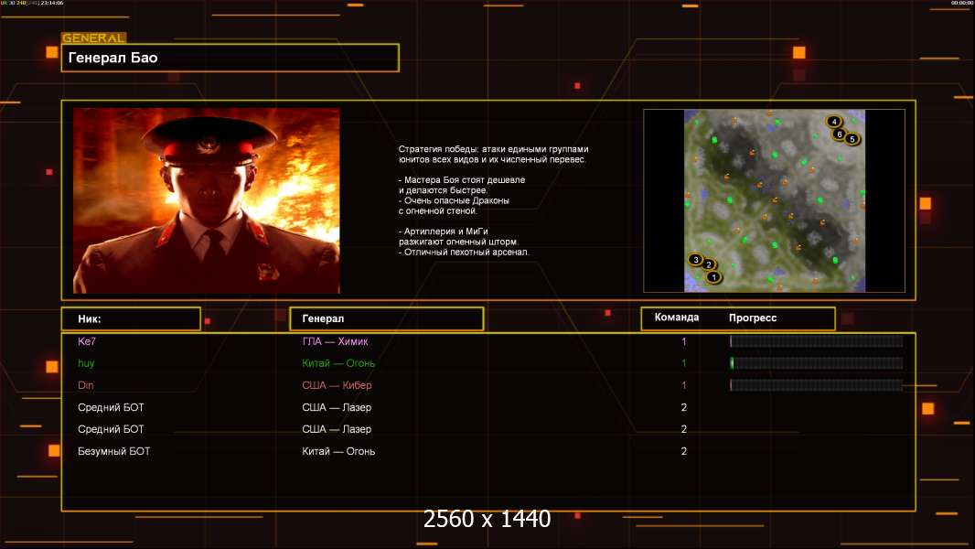Click the loading progress bar for Ke7
The image size is (975, 549).
click(x=816, y=341)
